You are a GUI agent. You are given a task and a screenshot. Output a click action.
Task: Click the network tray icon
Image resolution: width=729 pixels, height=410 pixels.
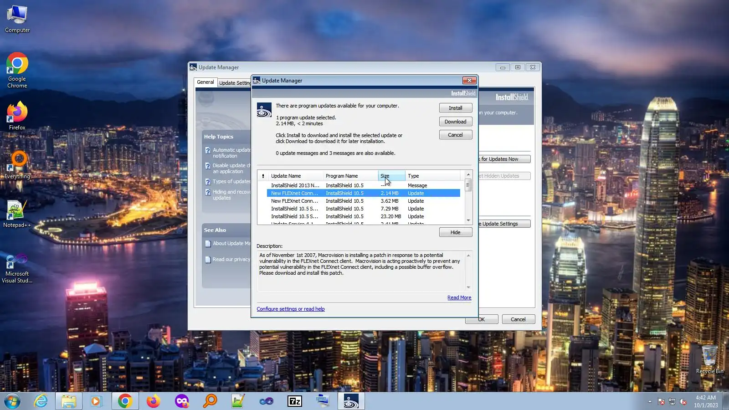coord(672,401)
